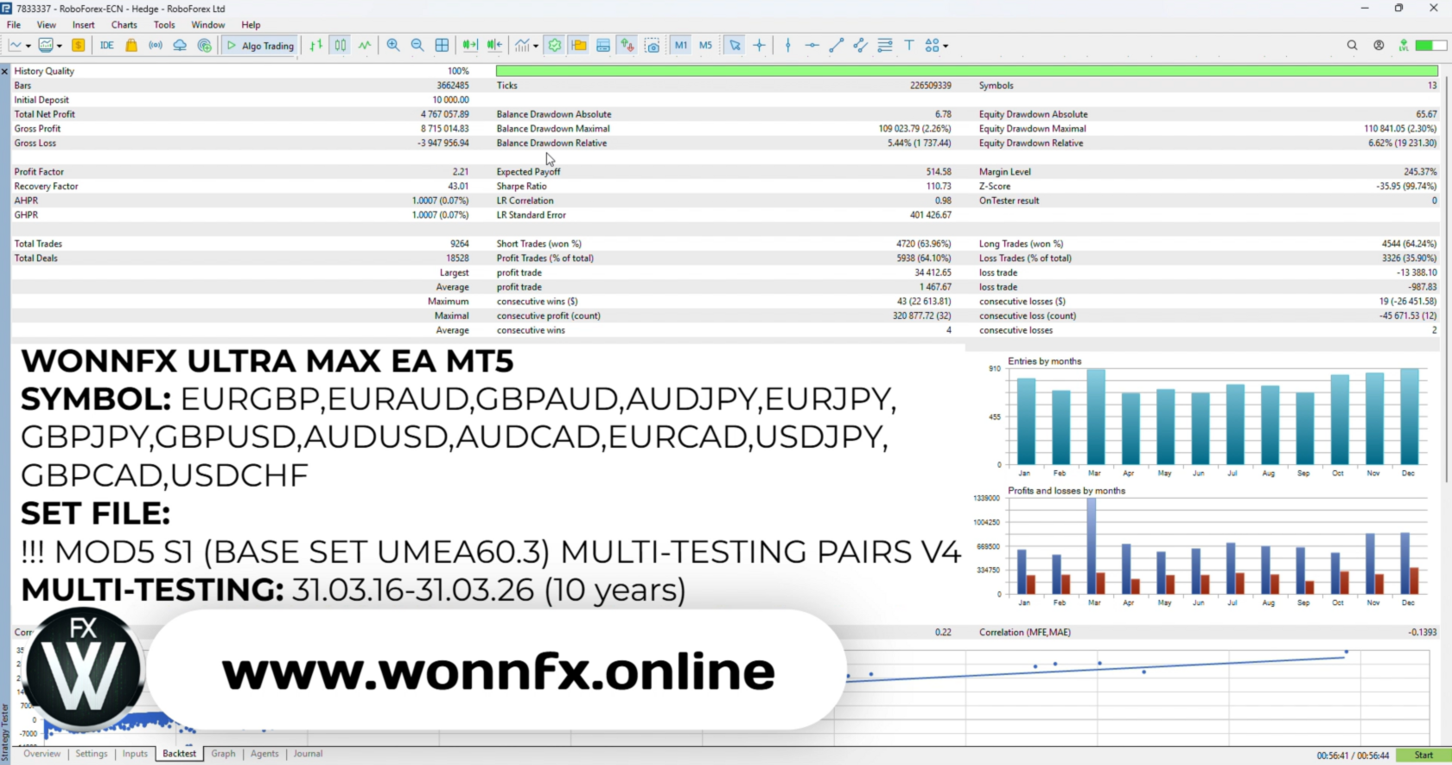Open the chart profiles icon
1452x765 pixels.
(x=46, y=46)
